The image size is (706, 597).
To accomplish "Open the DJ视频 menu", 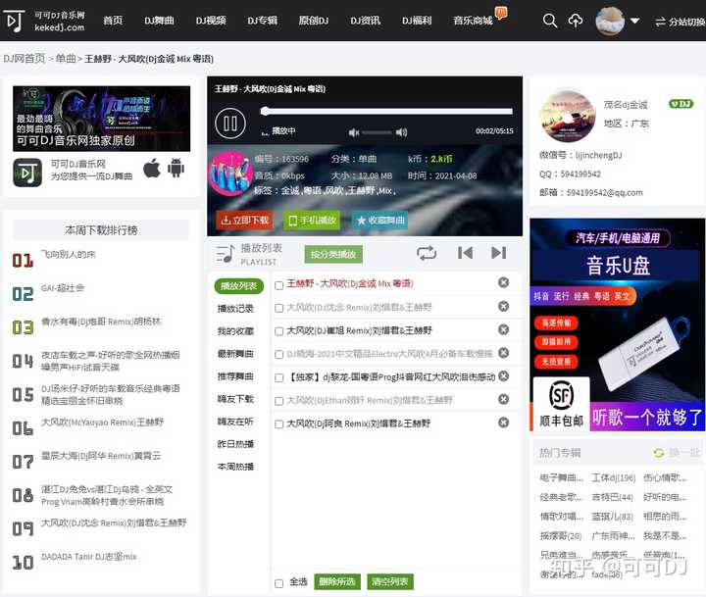I will (x=211, y=21).
